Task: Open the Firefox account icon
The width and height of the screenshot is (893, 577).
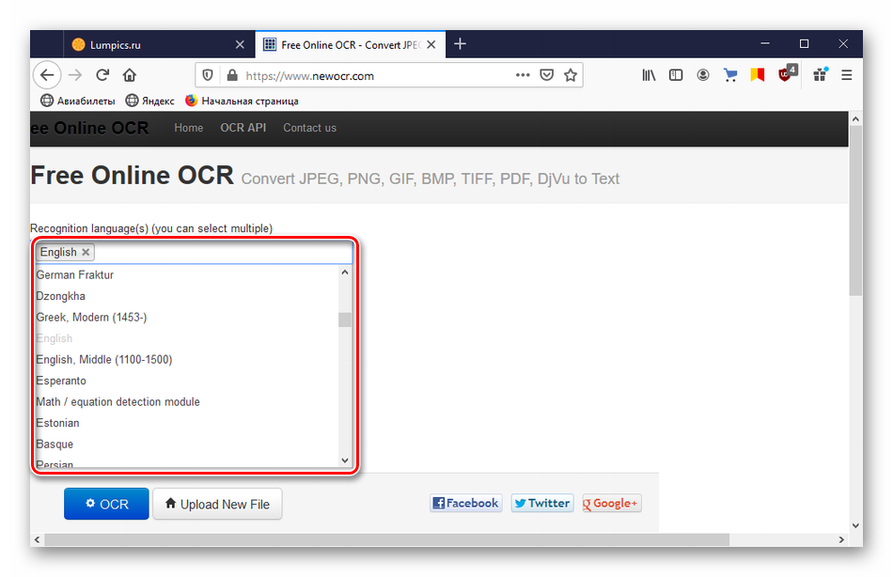Action: [702, 75]
